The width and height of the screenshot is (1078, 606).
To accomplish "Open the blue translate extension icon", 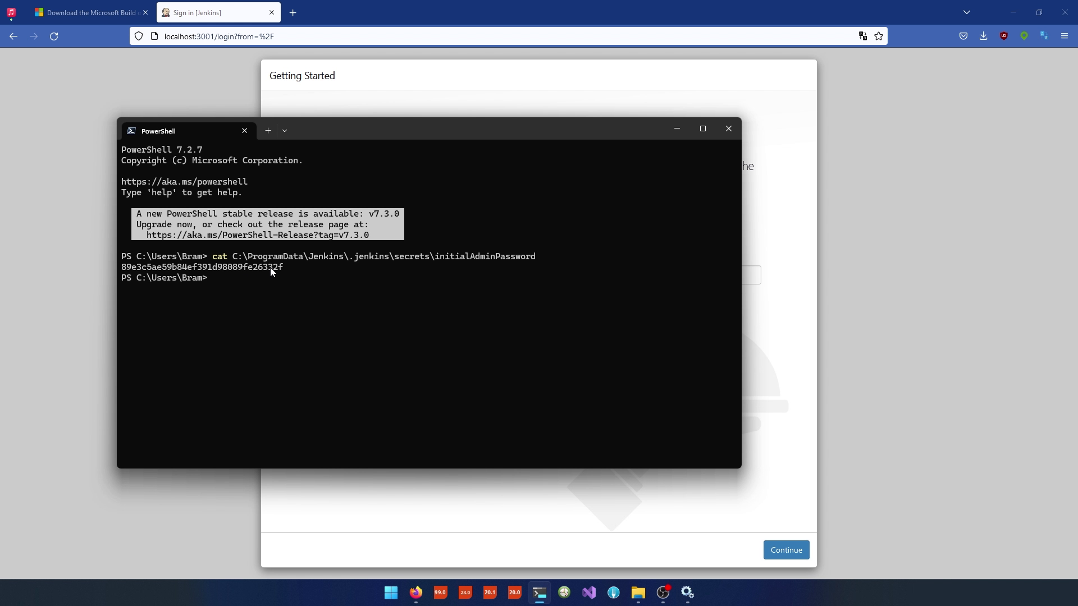I will click(x=1044, y=36).
